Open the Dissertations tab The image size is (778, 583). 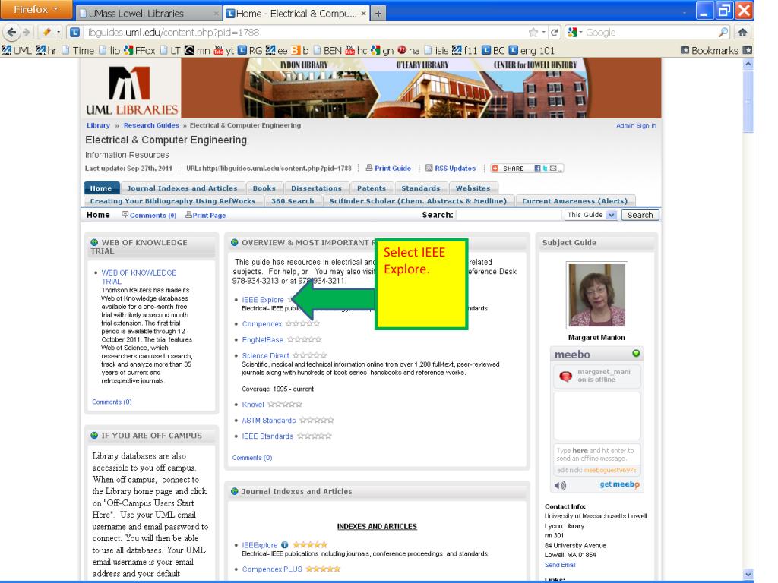[x=317, y=188]
